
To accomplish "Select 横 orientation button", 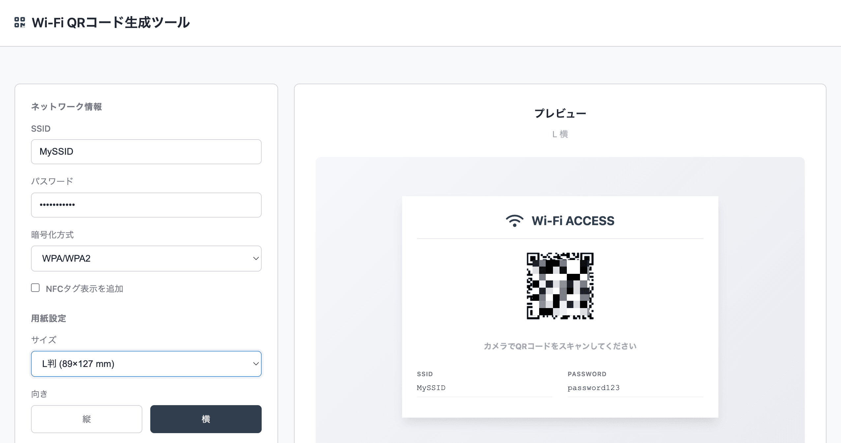I will coord(206,419).
